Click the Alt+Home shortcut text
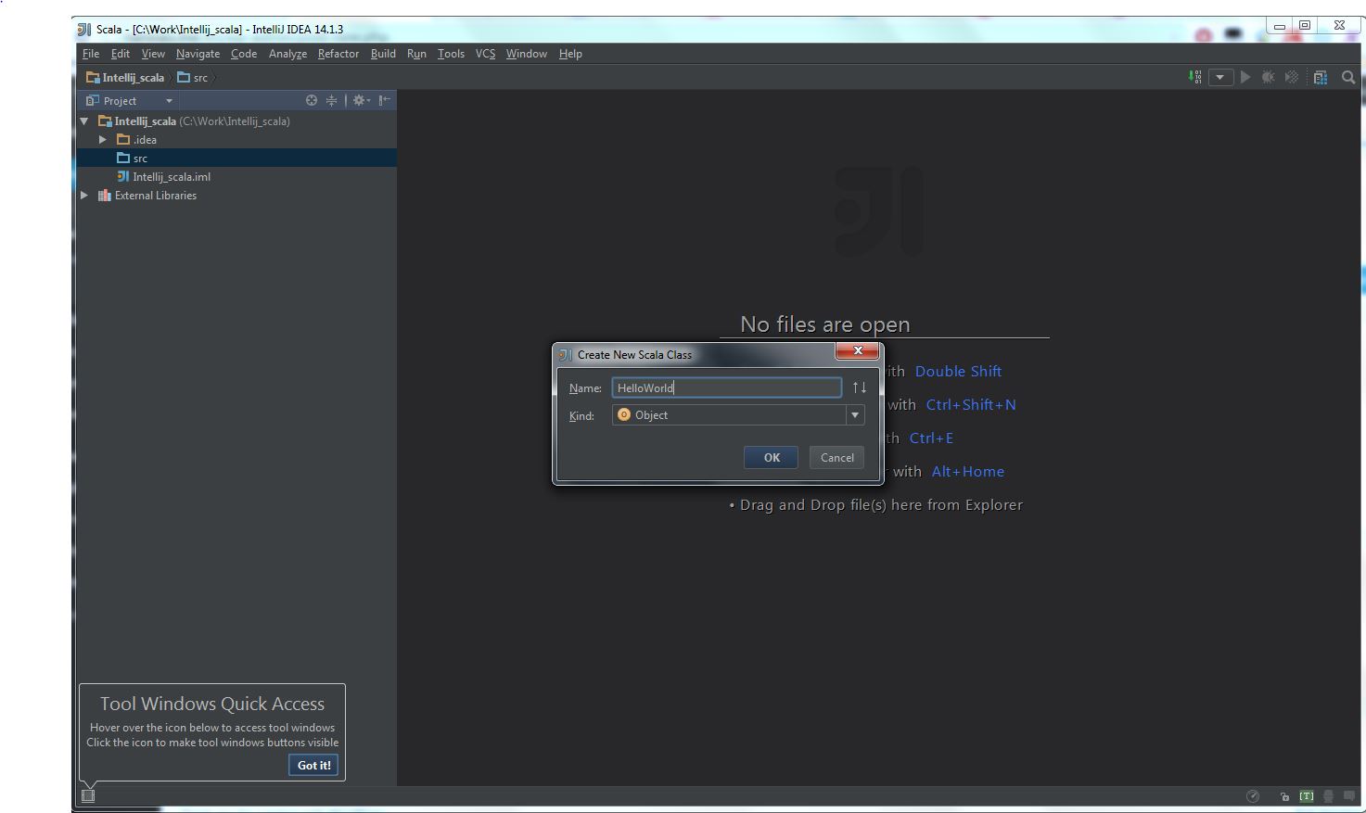Image resolution: width=1366 pixels, height=813 pixels. point(968,472)
